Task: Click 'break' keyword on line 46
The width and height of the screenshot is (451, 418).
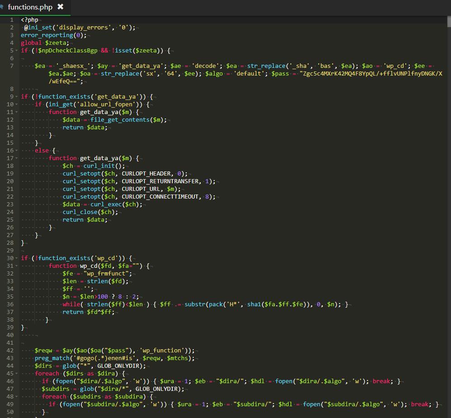Action: pyautogui.click(x=381, y=381)
